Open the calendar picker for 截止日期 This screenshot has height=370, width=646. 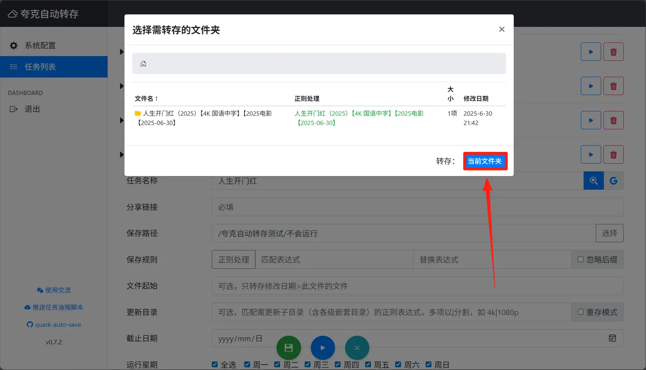click(612, 338)
